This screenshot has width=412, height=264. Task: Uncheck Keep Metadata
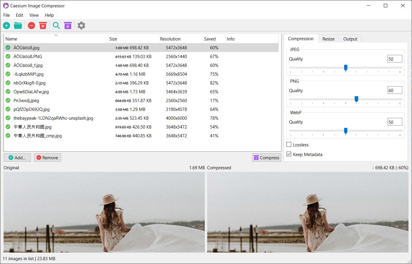pos(289,154)
